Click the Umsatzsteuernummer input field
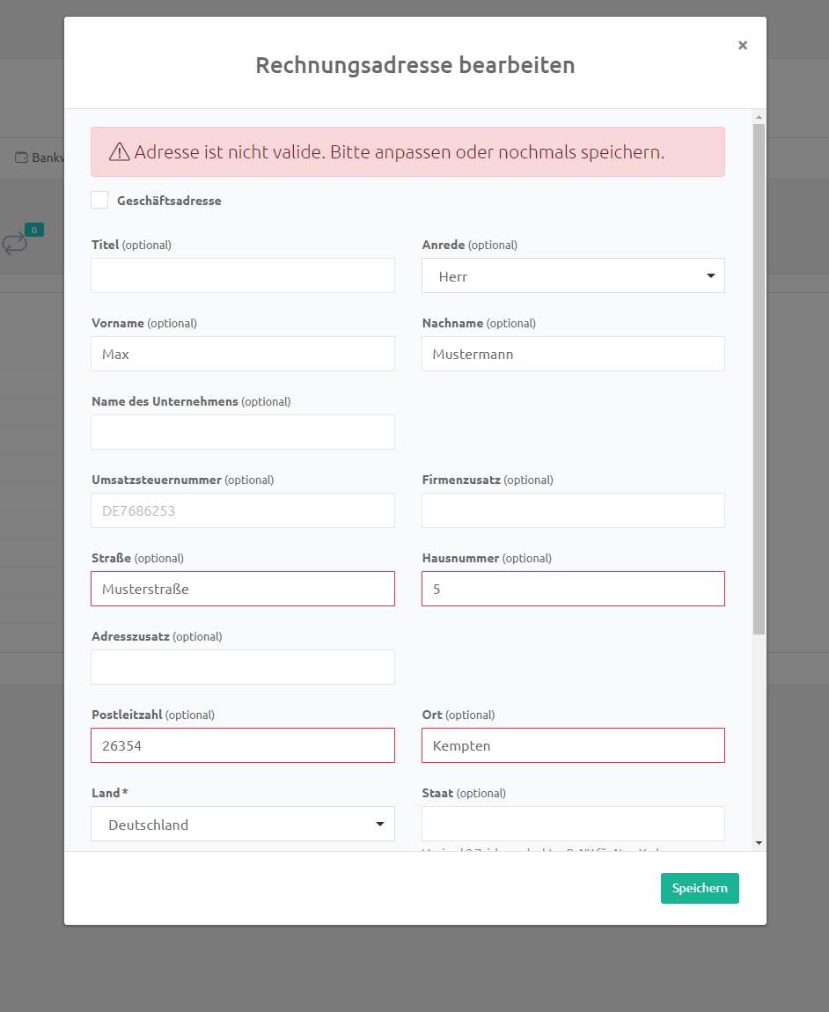829x1012 pixels. click(243, 510)
